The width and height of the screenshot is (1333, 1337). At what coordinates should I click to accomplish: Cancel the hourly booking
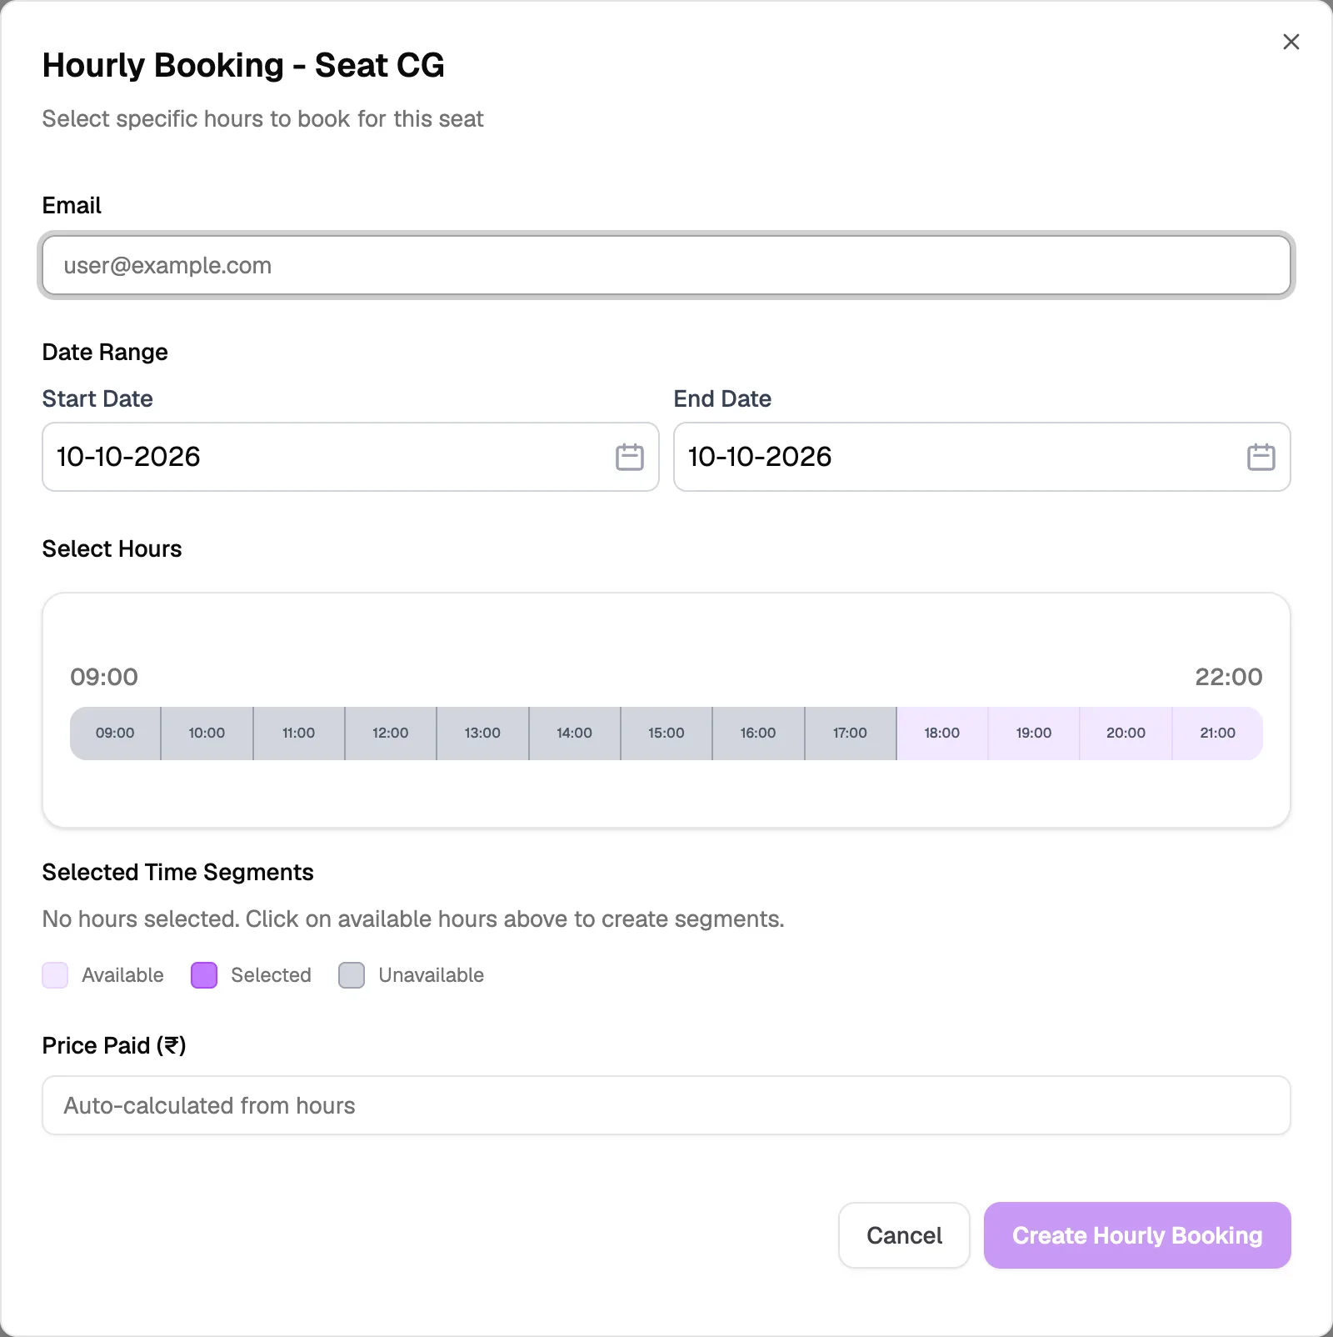[x=904, y=1235]
